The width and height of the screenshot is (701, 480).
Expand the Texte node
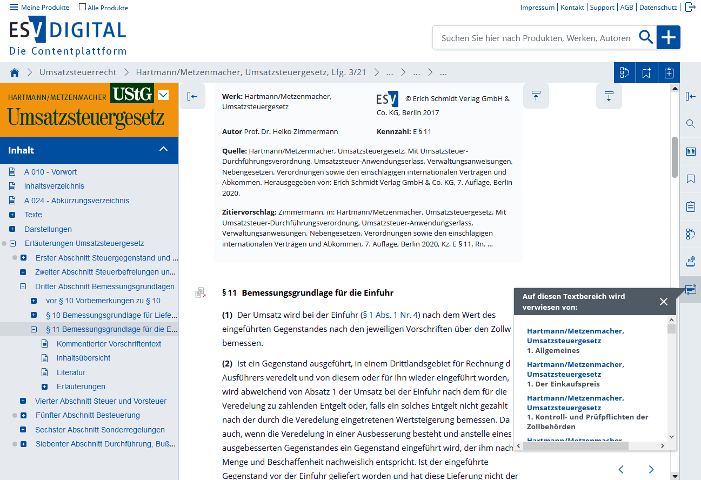[12, 215]
